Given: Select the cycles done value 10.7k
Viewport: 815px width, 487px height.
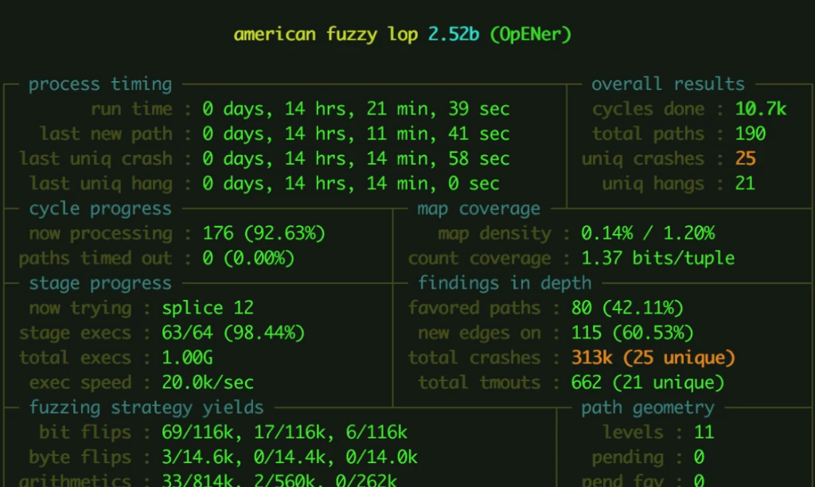Looking at the screenshot, I should click(x=760, y=108).
